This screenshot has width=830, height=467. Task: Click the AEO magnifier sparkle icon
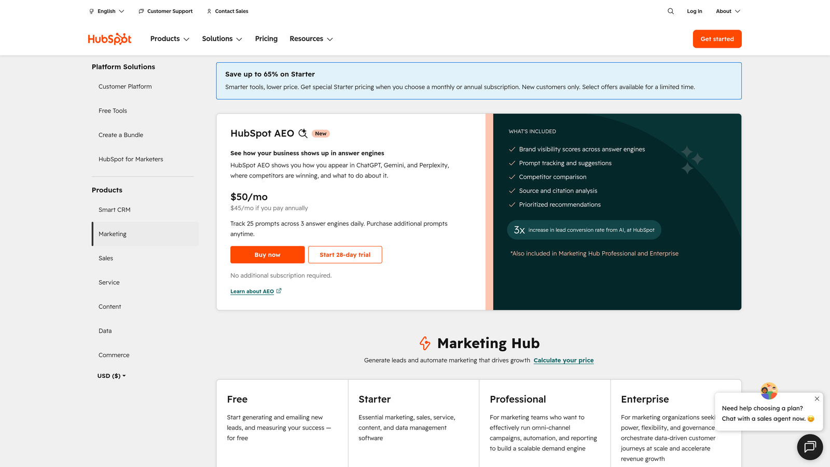click(x=303, y=133)
